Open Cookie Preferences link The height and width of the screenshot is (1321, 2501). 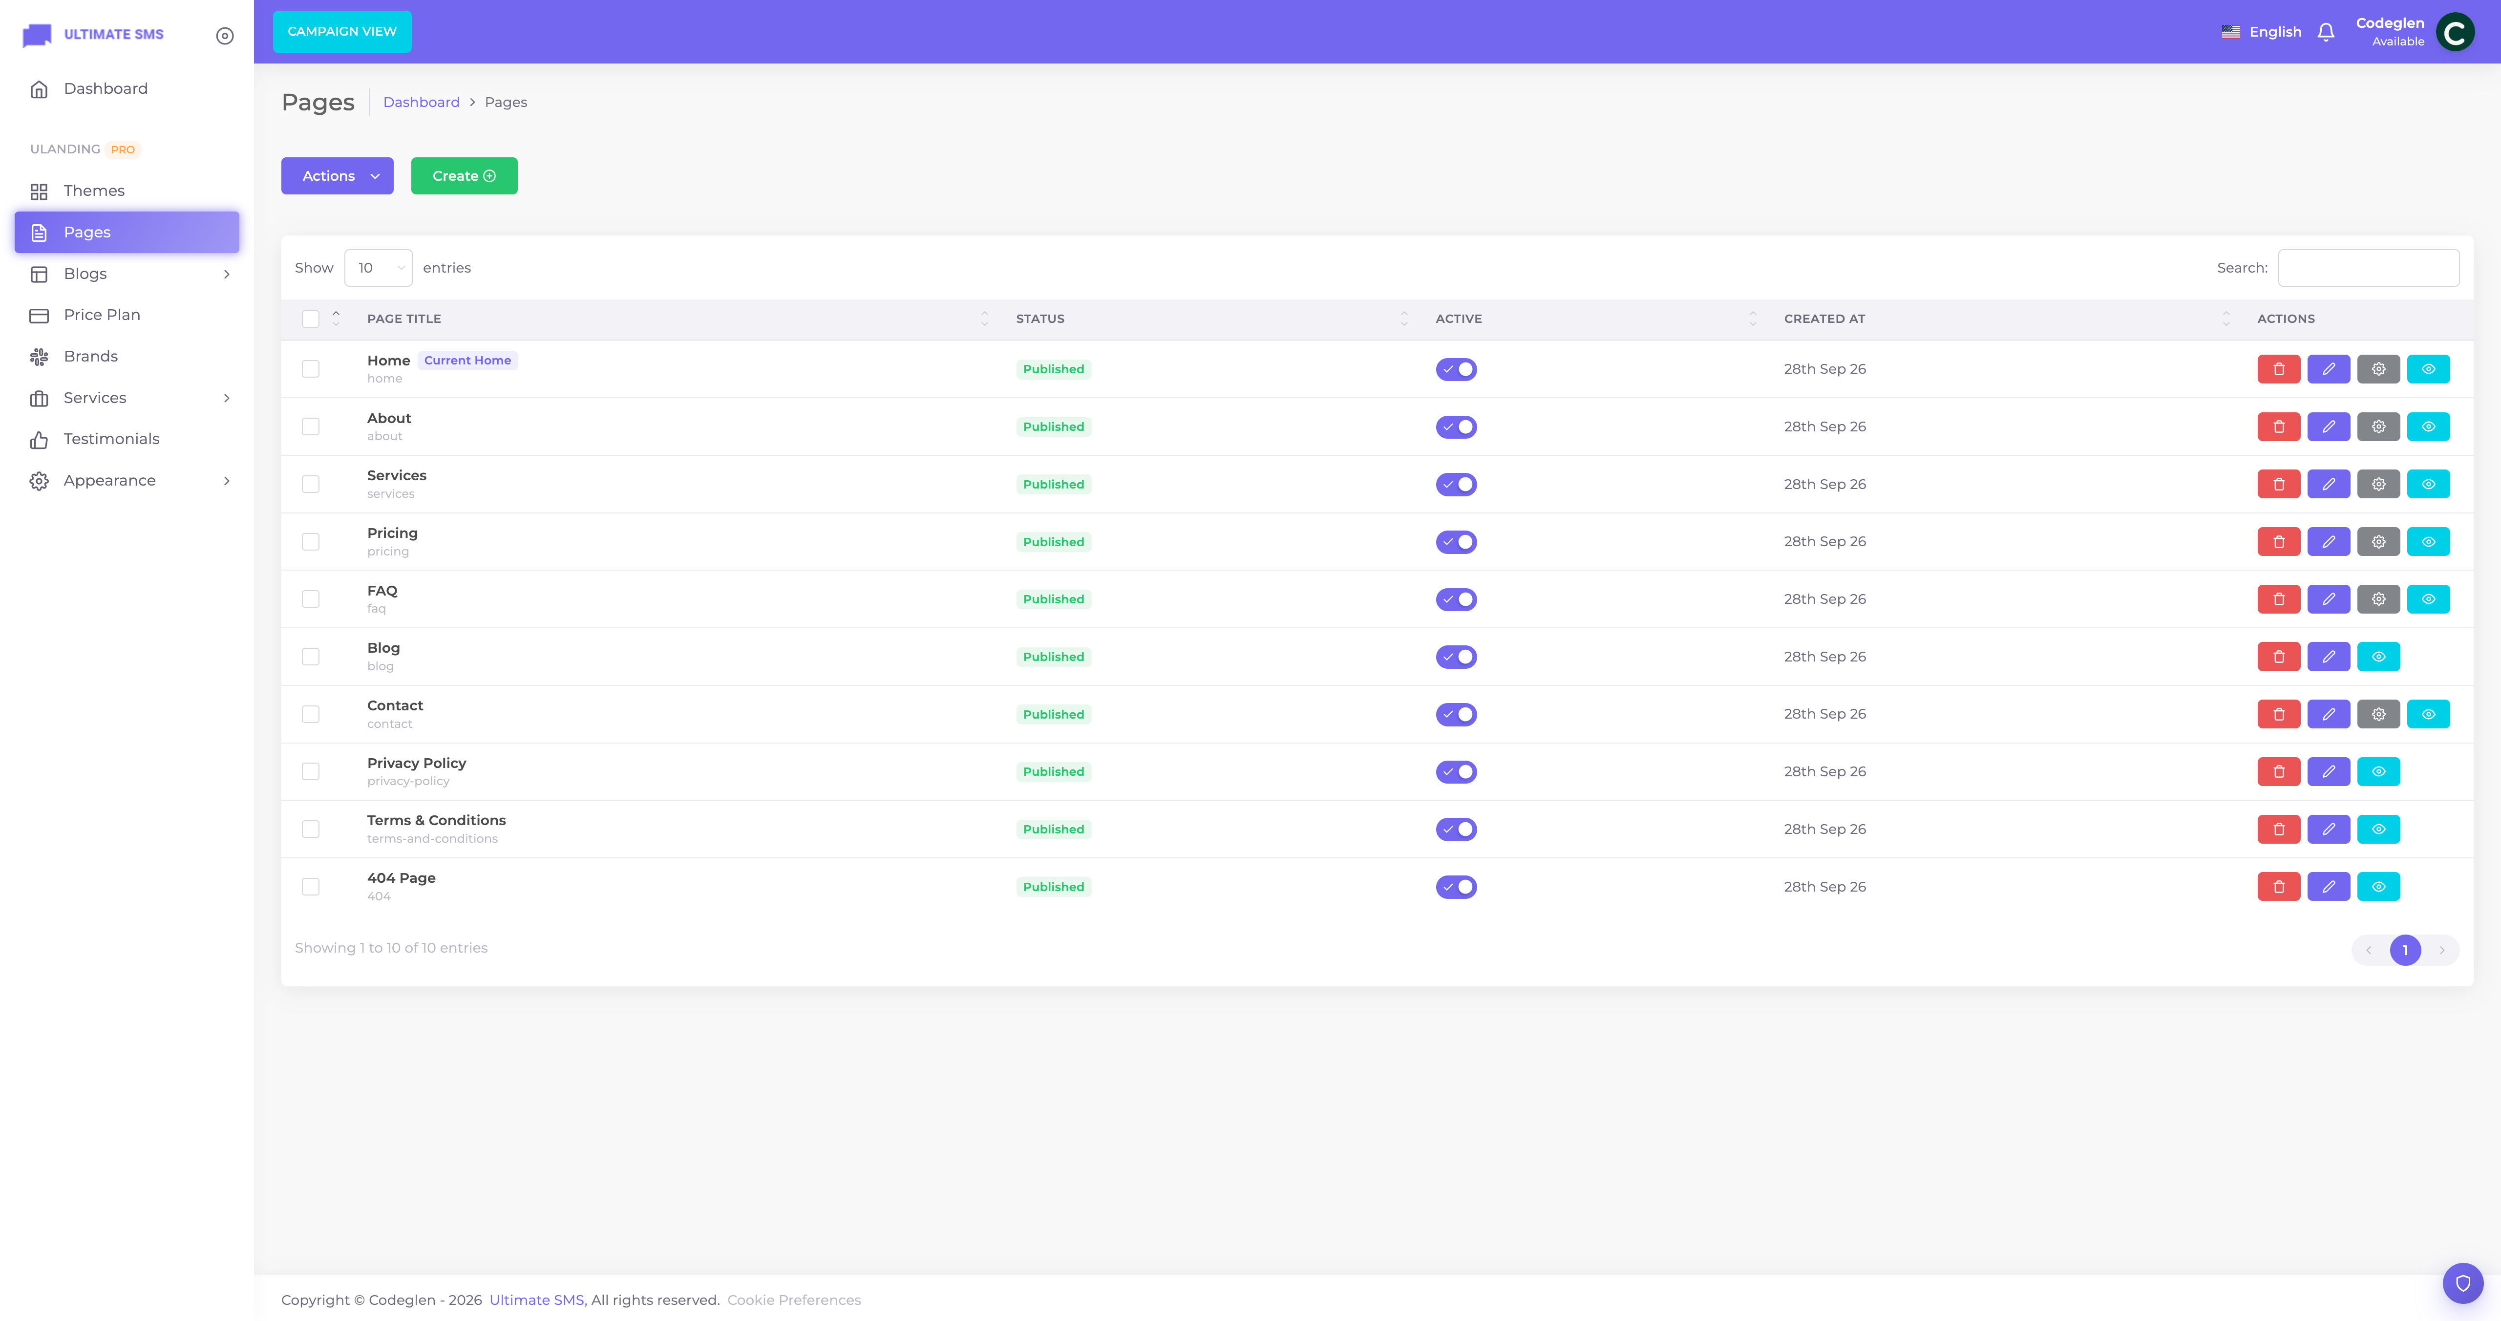pyautogui.click(x=793, y=1300)
